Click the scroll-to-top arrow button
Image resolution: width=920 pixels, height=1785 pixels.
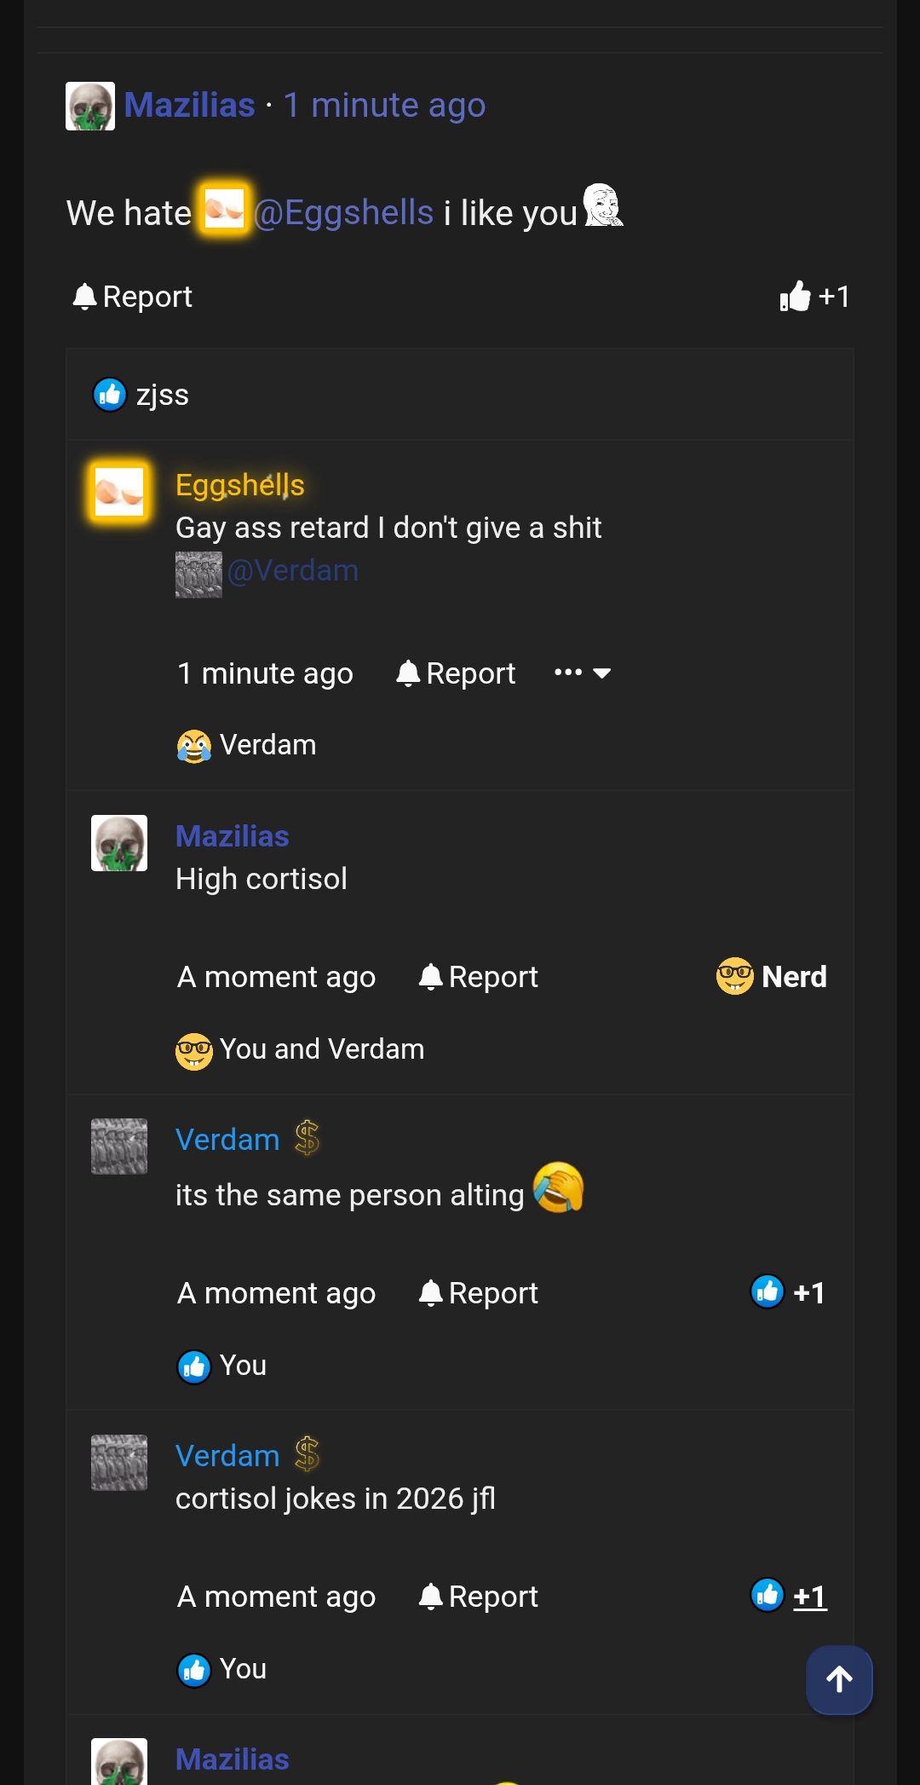pyautogui.click(x=838, y=1679)
